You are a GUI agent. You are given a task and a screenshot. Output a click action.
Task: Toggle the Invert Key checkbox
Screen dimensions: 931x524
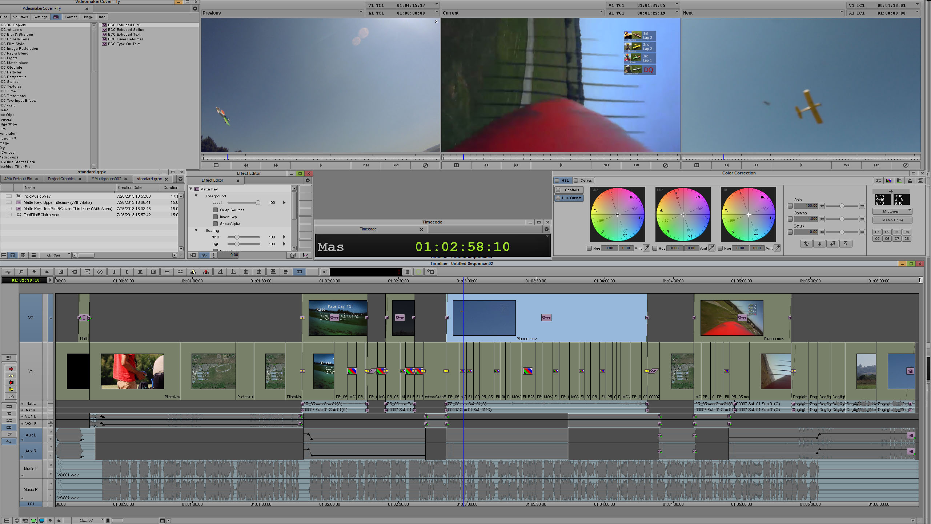pyautogui.click(x=216, y=217)
